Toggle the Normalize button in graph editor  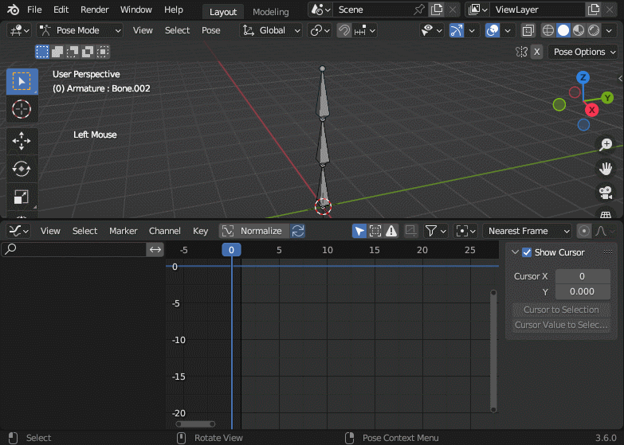tap(253, 231)
